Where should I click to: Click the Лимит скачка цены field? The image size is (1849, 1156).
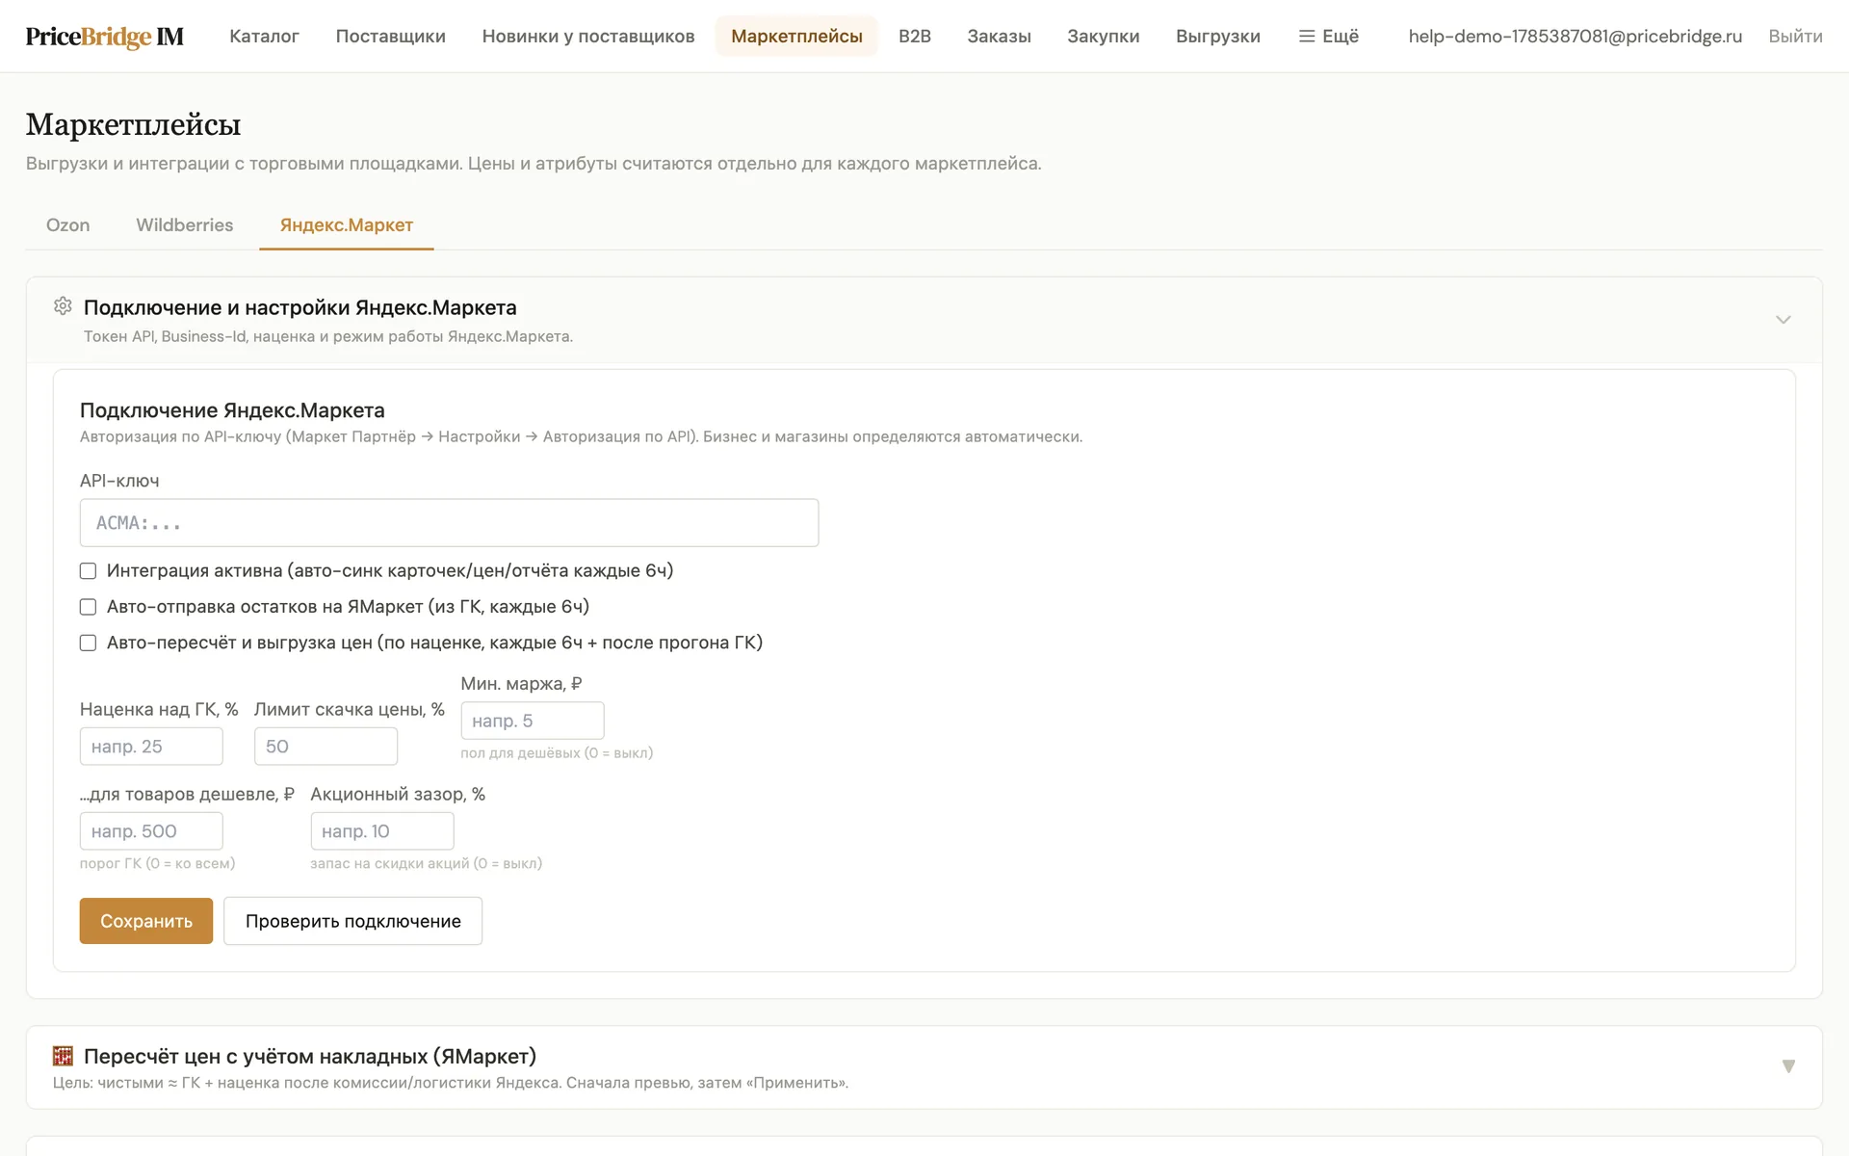[326, 747]
